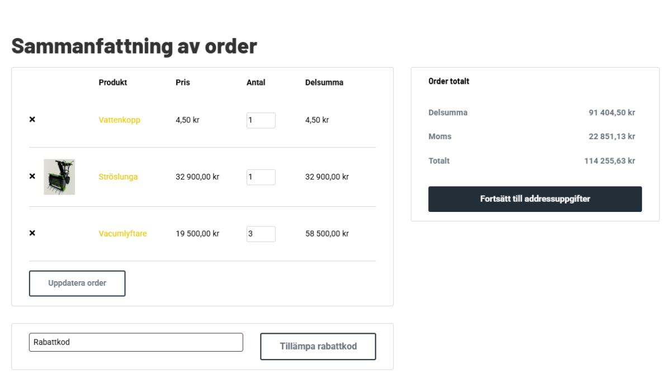Focus the Ströslunga quantity input

[x=261, y=177]
